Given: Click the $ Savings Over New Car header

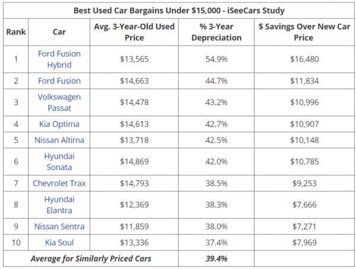Looking at the screenshot, I should coord(304,31).
